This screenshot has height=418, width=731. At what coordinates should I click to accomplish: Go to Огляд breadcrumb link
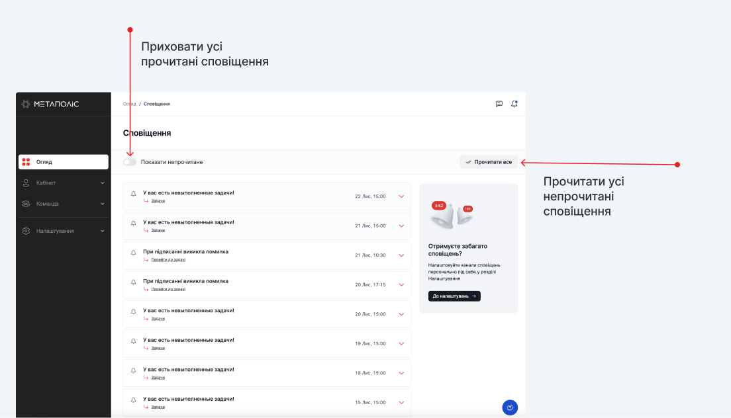tap(130, 104)
